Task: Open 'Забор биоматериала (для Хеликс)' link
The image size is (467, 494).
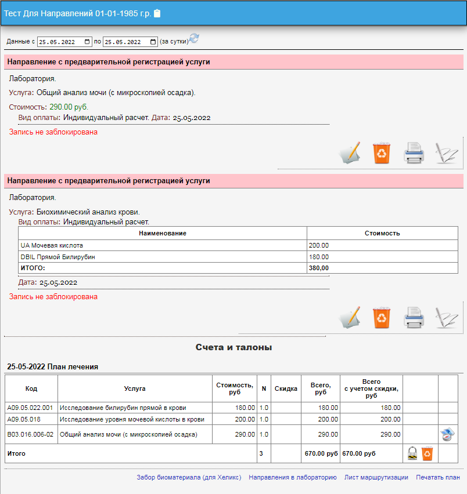Action: tap(189, 478)
